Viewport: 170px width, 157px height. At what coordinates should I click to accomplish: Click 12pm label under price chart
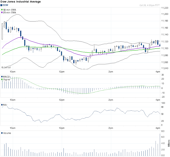(x=62, y=72)
